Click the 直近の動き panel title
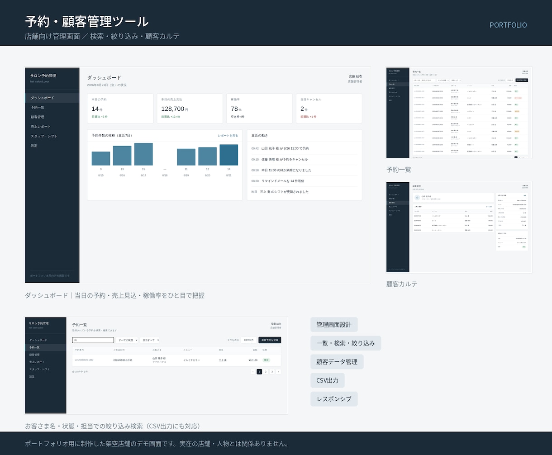This screenshot has height=455, width=552. (x=260, y=135)
